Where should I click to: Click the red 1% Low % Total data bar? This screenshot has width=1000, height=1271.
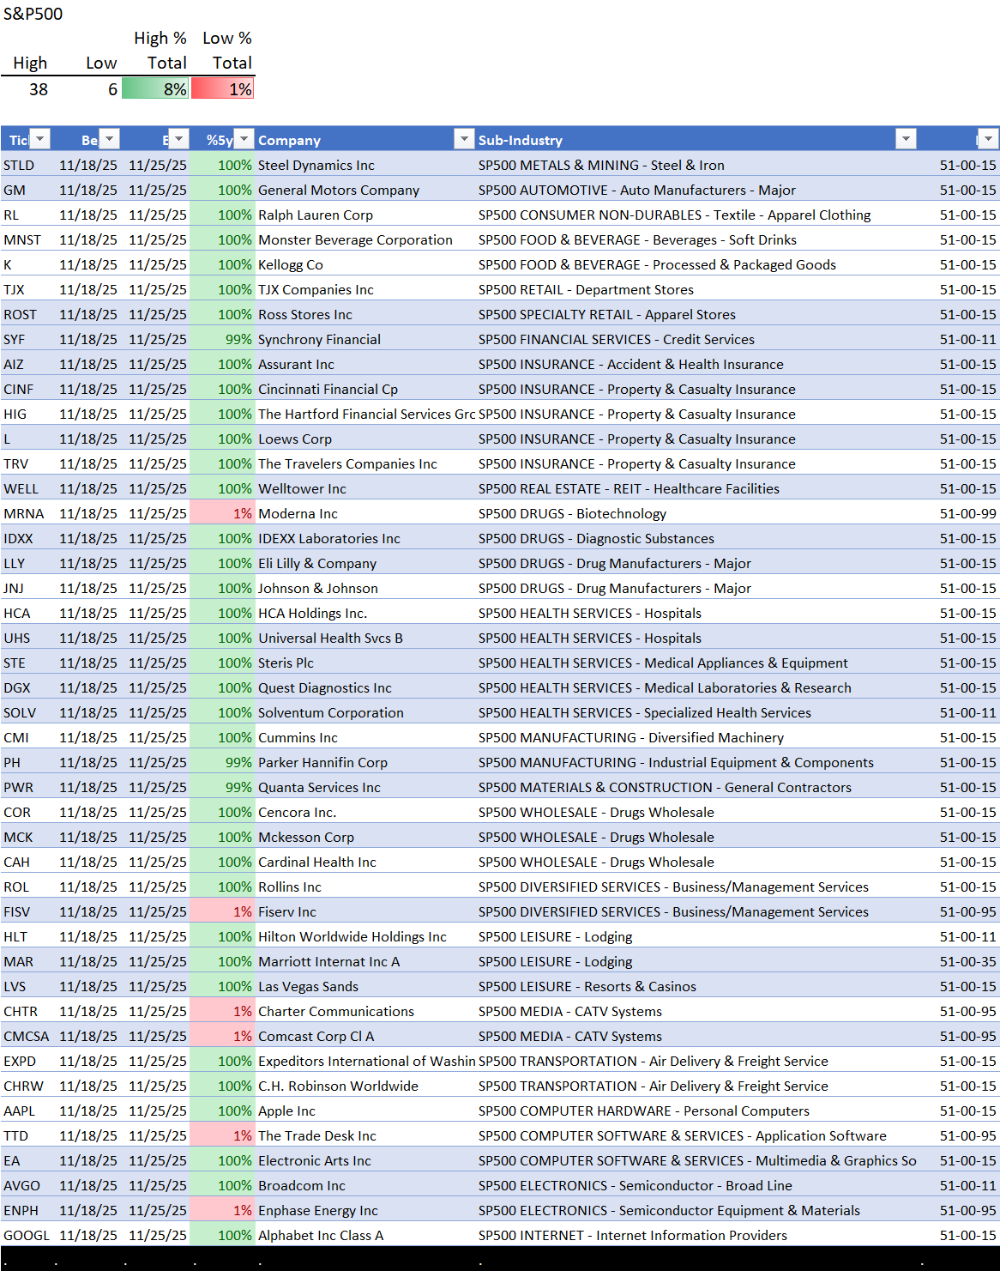click(222, 89)
